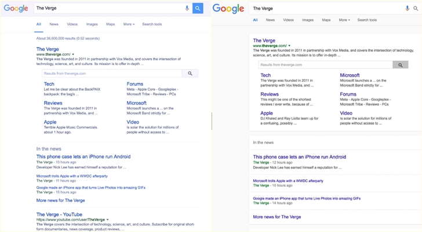422x232 pixels.
Task: Click 'More news for The Verge', right page
Action: (x=277, y=217)
